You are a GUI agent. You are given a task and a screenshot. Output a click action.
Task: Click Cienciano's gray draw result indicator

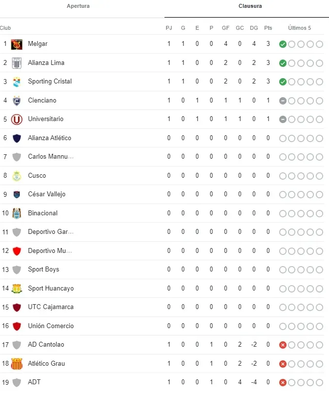click(x=283, y=101)
